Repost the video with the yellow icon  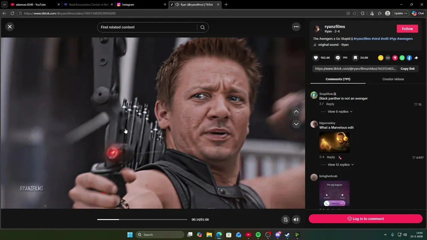[x=380, y=58]
